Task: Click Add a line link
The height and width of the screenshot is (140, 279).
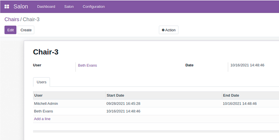Action: (42, 119)
